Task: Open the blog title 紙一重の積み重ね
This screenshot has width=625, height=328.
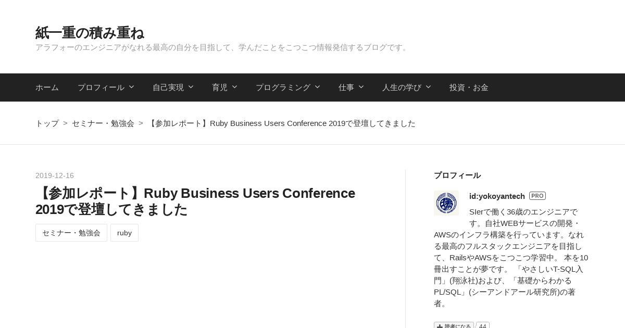Action: (x=90, y=33)
